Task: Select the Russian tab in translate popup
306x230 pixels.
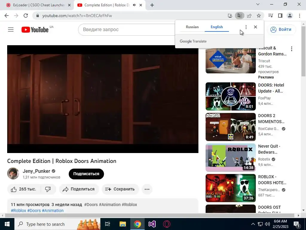Action: click(x=192, y=27)
